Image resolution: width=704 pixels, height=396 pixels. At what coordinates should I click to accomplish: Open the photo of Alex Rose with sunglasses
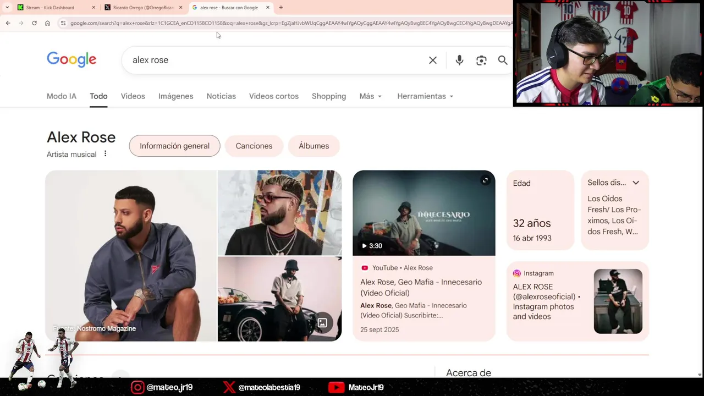pos(279,213)
